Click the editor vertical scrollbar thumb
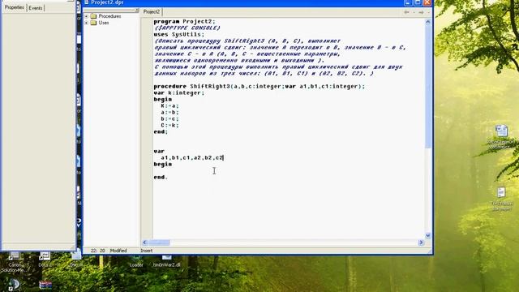Screen dimensions: 519x292 427,87
